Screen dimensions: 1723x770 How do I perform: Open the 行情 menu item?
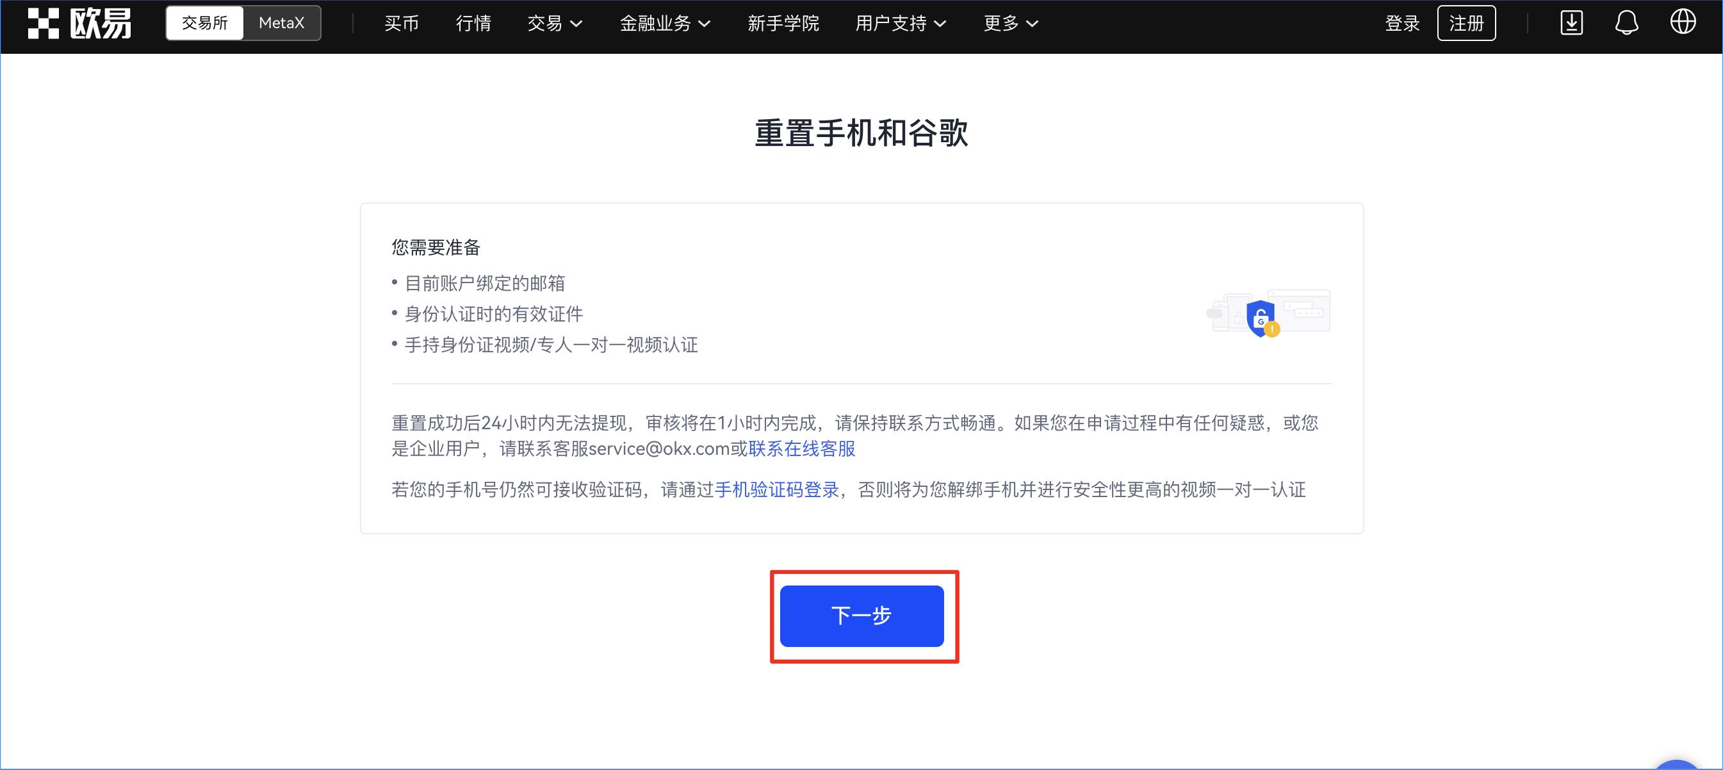pos(473,24)
